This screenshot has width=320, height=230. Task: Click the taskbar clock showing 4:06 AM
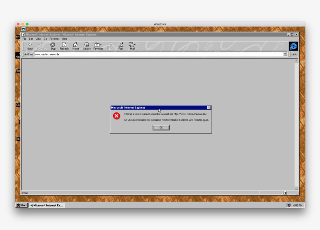click(297, 205)
